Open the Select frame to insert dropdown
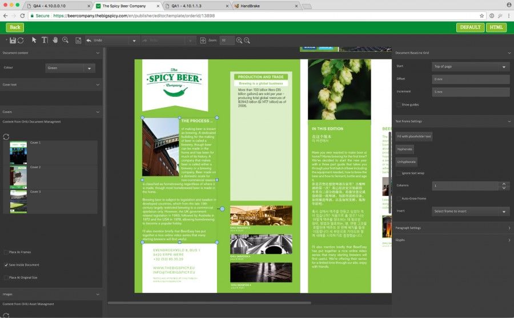 click(x=471, y=211)
